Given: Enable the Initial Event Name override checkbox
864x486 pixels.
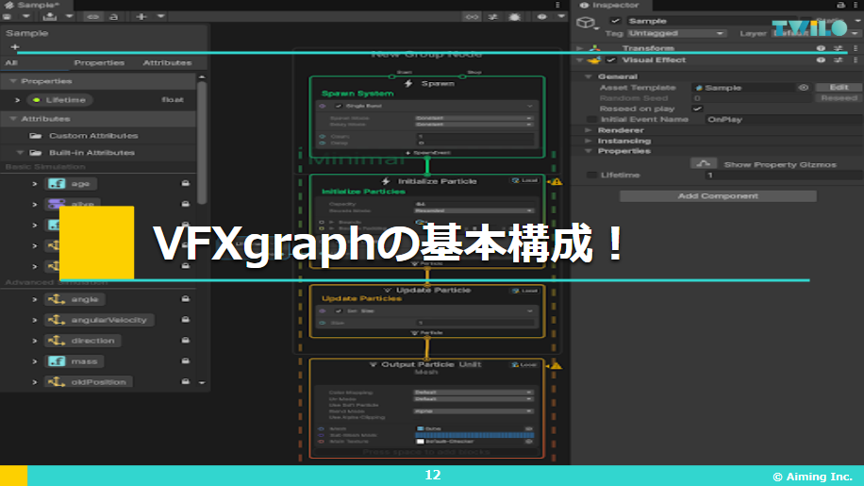Looking at the screenshot, I should pyautogui.click(x=591, y=120).
